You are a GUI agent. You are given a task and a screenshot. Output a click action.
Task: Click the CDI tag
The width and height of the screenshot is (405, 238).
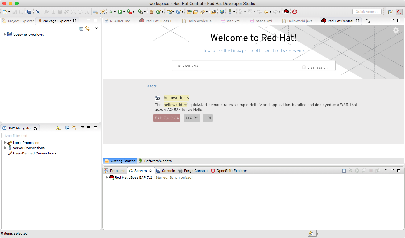[208, 118]
